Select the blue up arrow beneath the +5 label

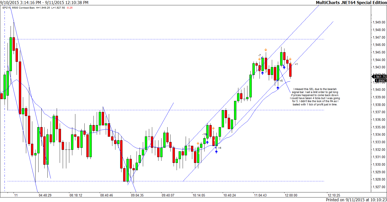click(278, 88)
